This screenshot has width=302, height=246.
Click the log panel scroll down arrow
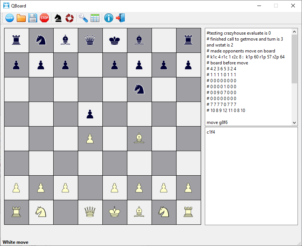pos(294,122)
